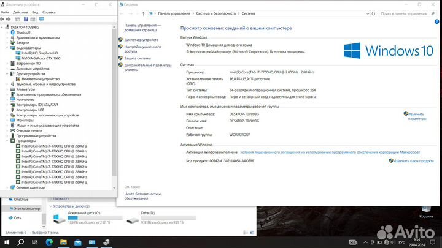
Task: Select Локальный диск (C:) drive
Action: (88, 217)
